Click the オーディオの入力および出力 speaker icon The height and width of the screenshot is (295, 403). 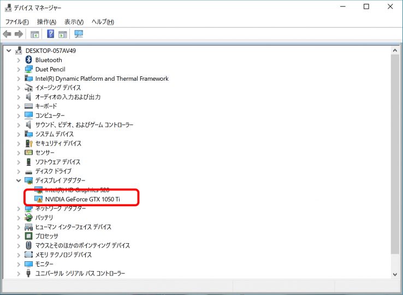coord(28,97)
